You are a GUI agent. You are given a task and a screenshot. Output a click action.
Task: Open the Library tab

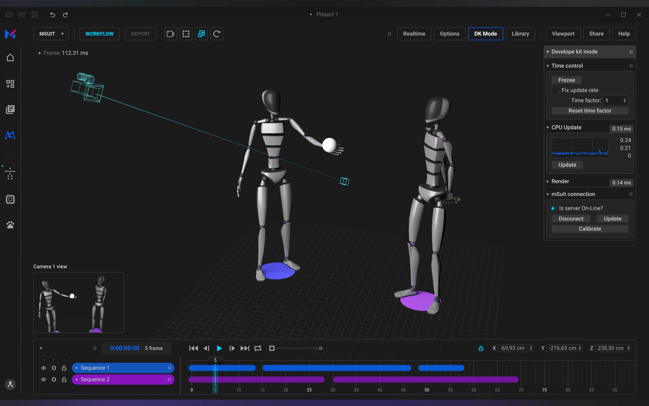coord(520,34)
